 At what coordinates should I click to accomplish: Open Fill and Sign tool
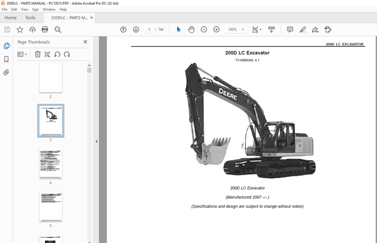coord(315,30)
